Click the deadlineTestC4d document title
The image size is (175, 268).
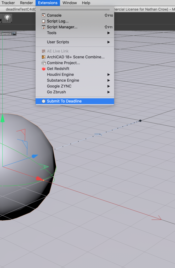coord(20,9)
